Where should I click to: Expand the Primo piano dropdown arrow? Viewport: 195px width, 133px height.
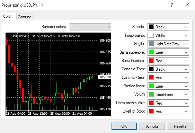coord(186,36)
